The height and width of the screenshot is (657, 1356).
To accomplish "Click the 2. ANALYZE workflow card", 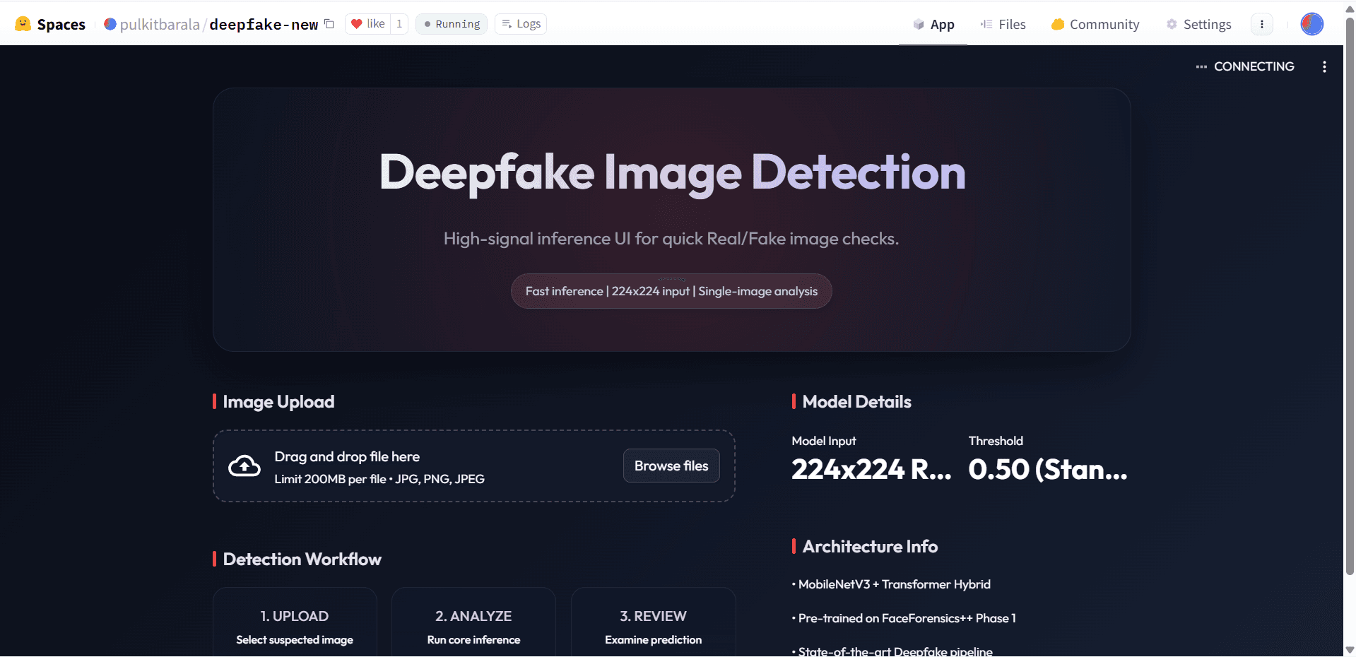I will [x=473, y=622].
